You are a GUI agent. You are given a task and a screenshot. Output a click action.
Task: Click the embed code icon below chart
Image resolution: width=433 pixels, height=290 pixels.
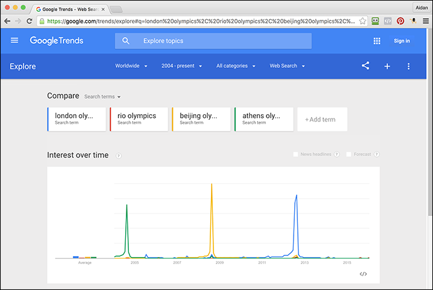click(x=363, y=274)
